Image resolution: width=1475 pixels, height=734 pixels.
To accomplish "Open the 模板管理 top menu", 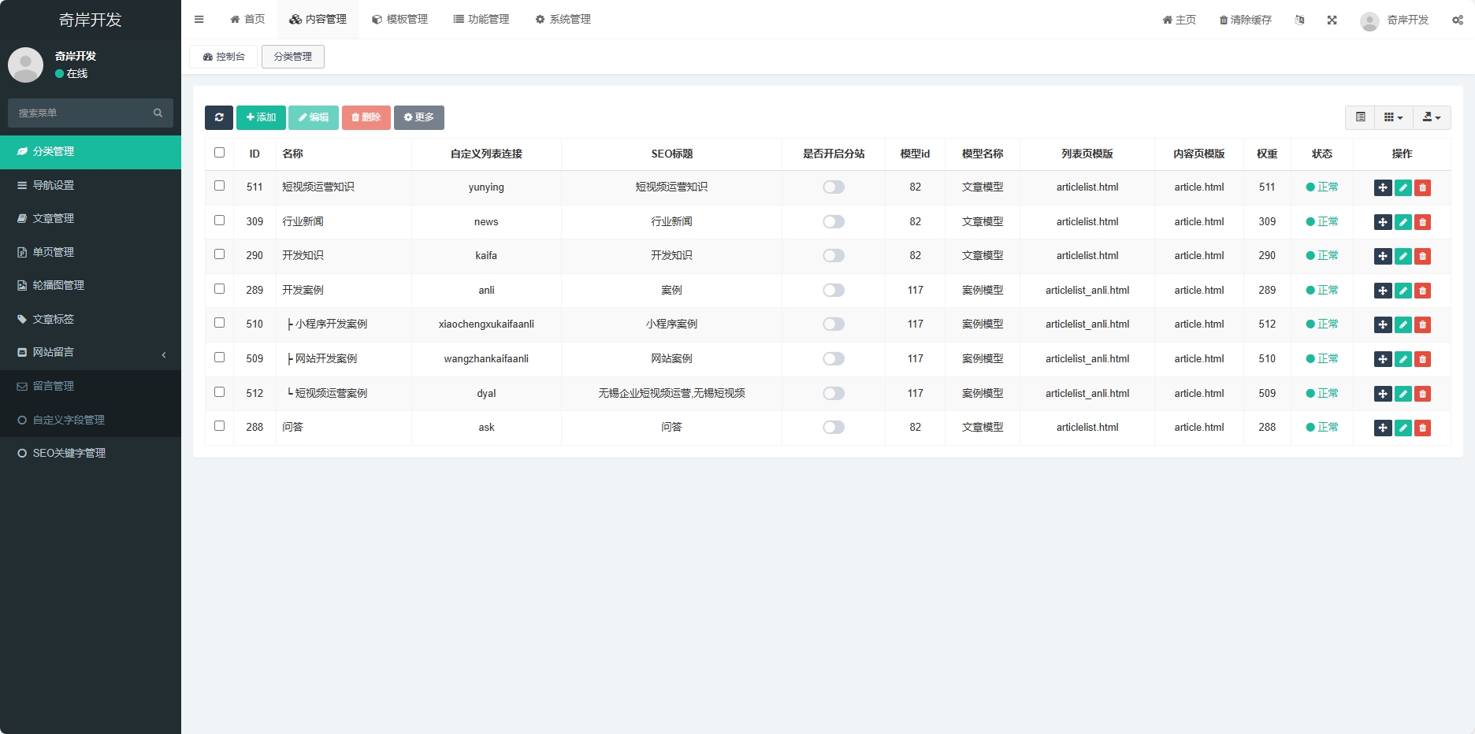I will coord(399,20).
